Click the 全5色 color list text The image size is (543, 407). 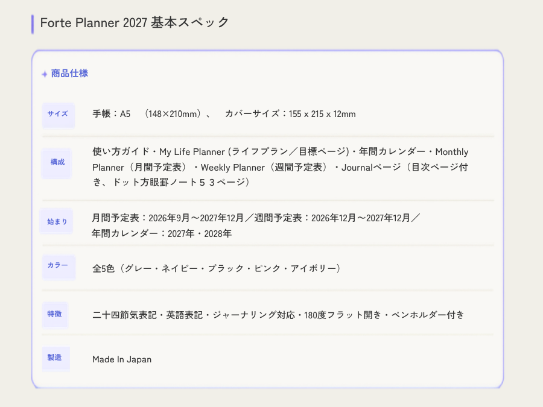[217, 268]
